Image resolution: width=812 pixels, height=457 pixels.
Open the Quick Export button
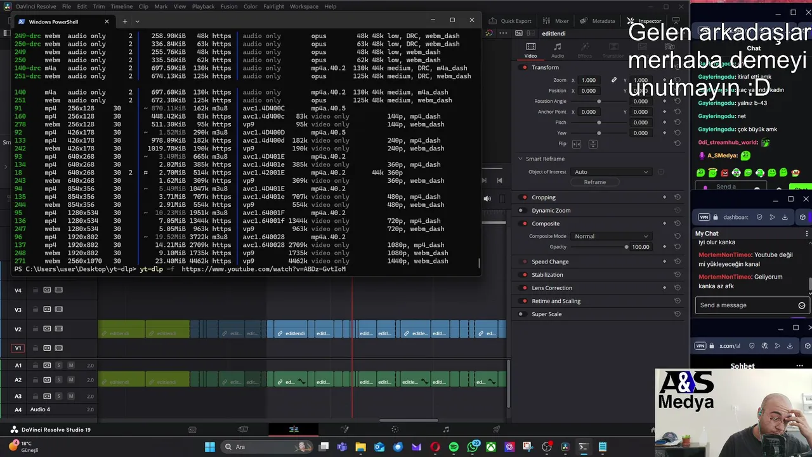click(x=511, y=21)
